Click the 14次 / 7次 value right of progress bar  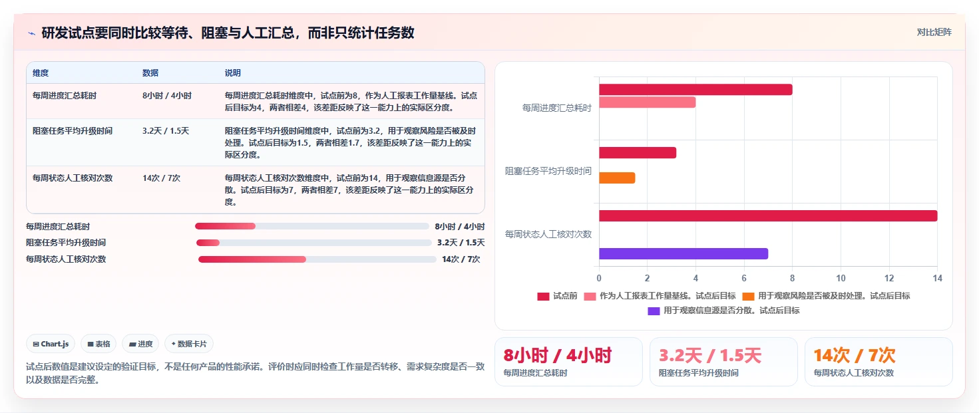461,259
